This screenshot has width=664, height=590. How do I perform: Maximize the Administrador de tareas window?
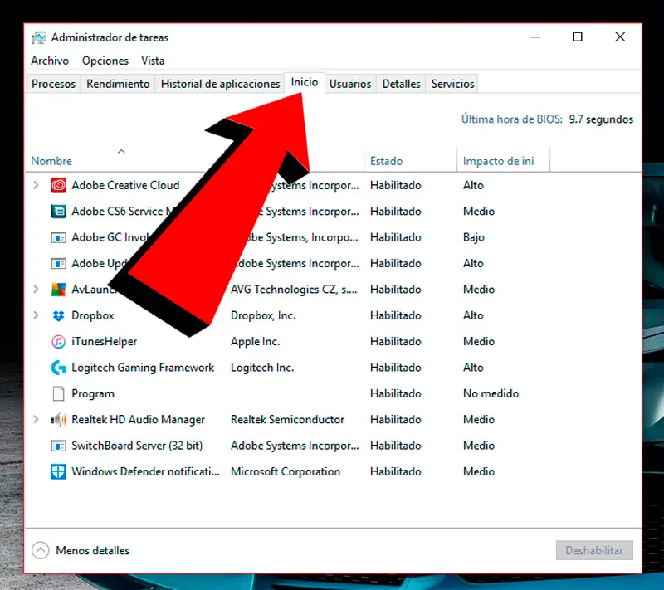pyautogui.click(x=577, y=37)
